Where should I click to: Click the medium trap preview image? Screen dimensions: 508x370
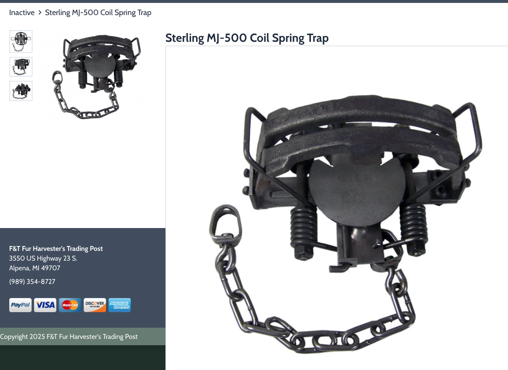(x=96, y=77)
